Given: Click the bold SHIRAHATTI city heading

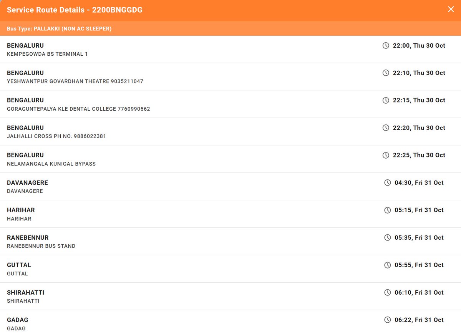Looking at the screenshot, I should (x=25, y=293).
